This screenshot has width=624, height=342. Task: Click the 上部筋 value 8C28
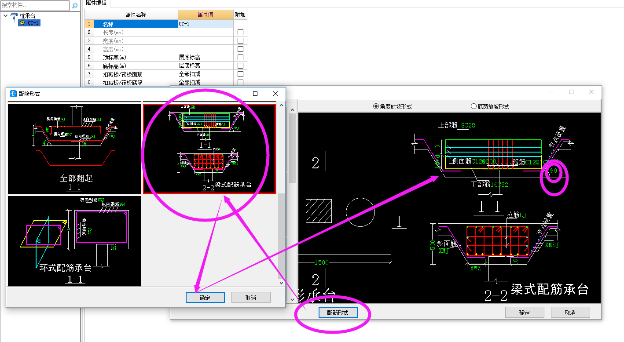click(x=468, y=125)
